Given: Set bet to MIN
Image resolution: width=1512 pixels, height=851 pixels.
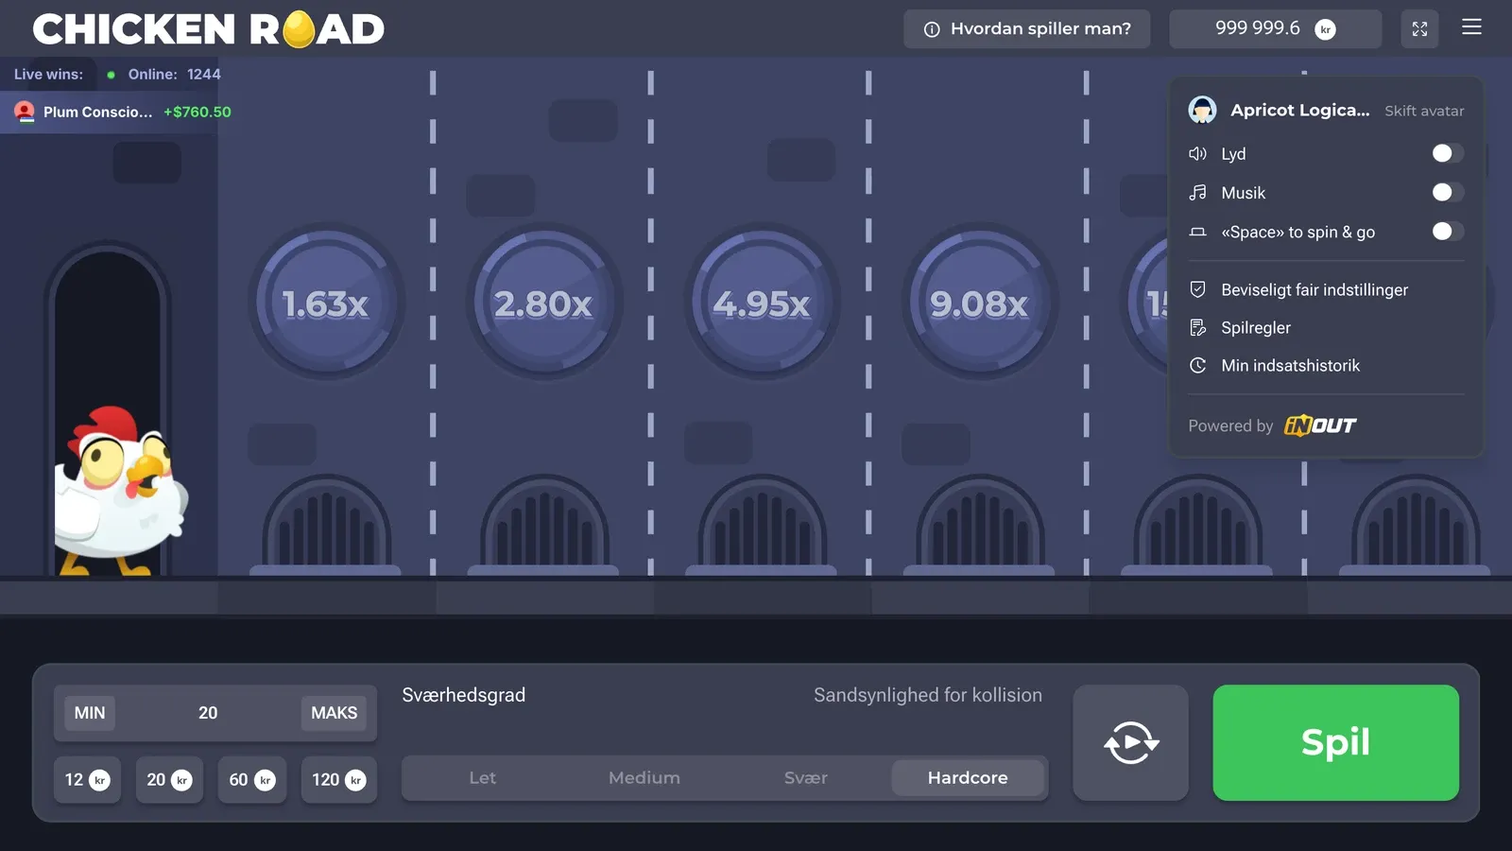Looking at the screenshot, I should 90,713.
